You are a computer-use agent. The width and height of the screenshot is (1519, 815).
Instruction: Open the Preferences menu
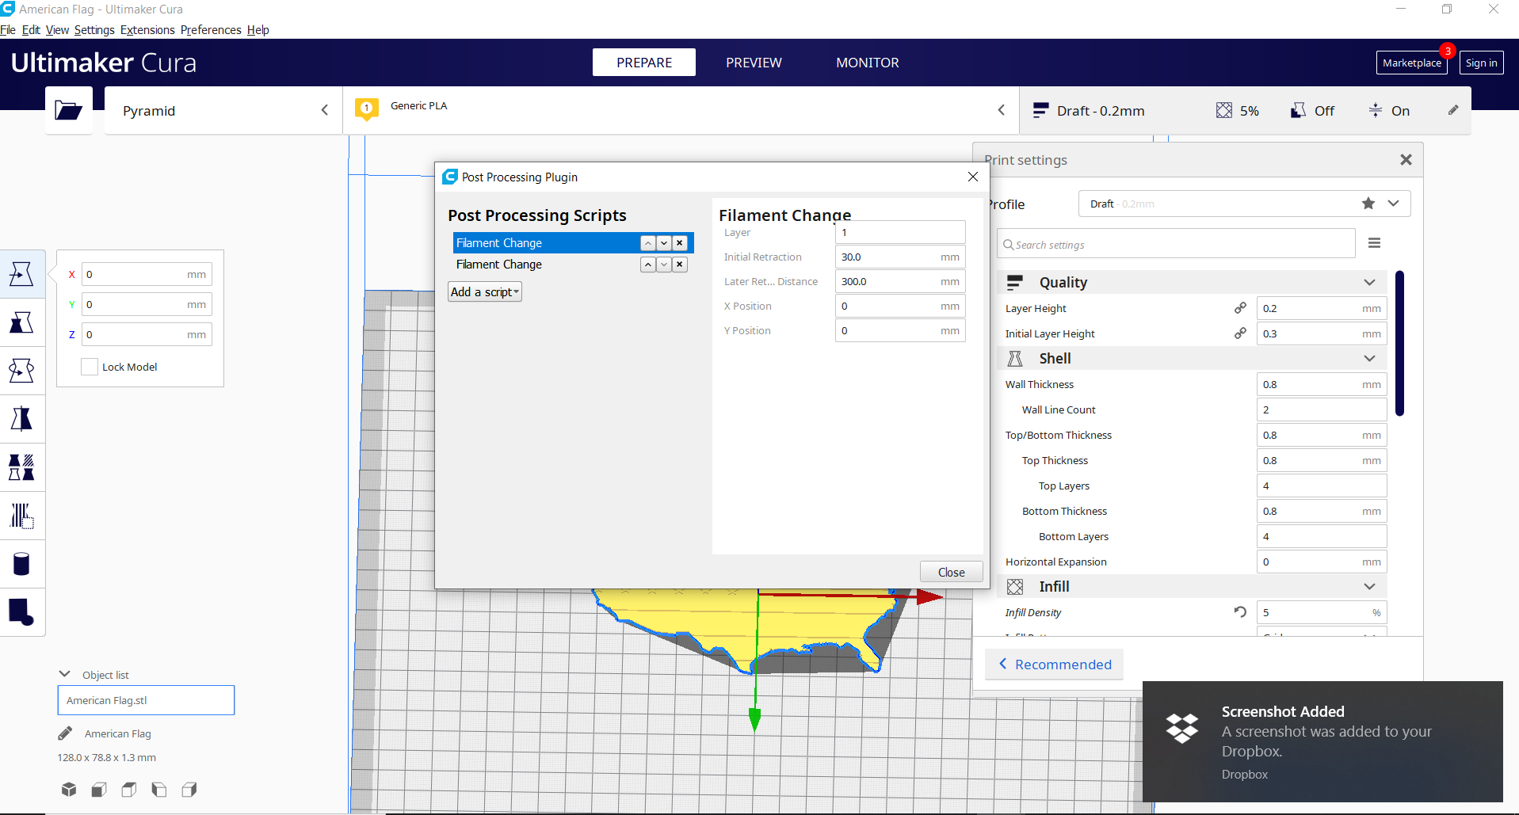[x=211, y=30]
